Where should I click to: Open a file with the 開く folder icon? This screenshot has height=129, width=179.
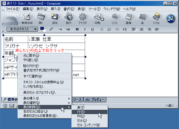41,19
